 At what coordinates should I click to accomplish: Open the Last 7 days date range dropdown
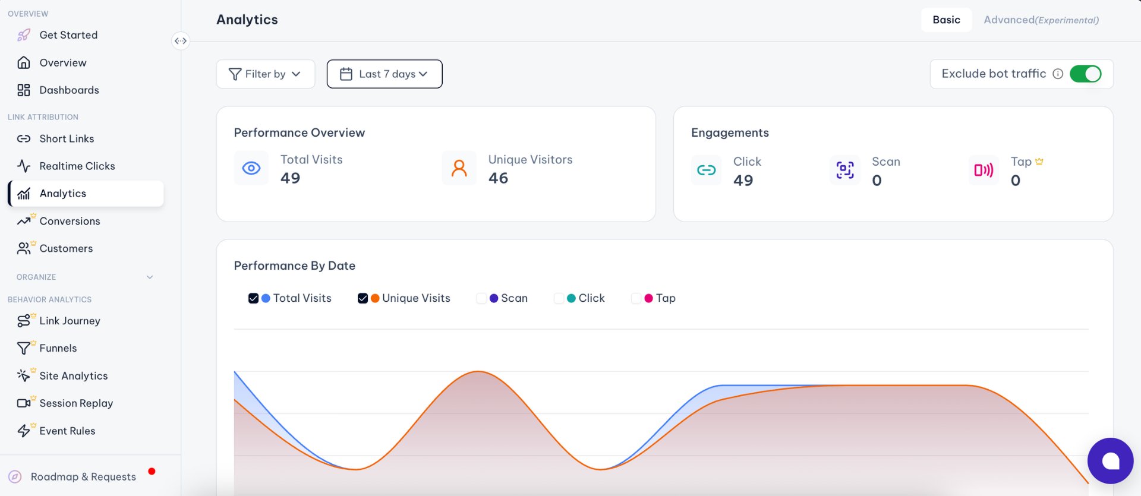(x=384, y=74)
